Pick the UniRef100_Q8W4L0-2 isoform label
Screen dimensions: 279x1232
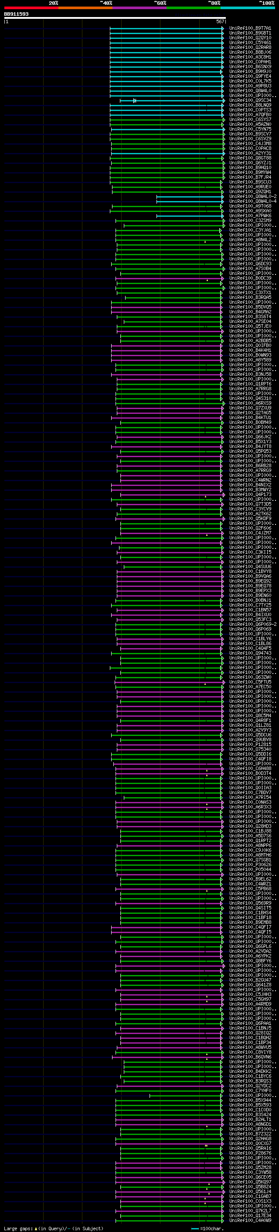tap(253, 197)
